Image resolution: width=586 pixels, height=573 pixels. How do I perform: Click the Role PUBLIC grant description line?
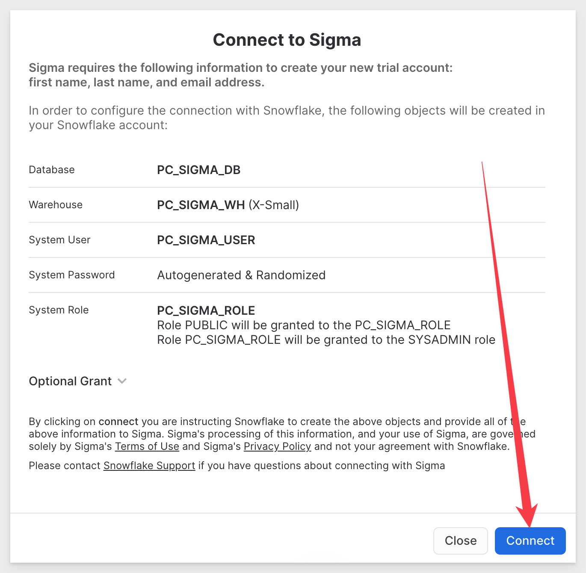click(304, 325)
